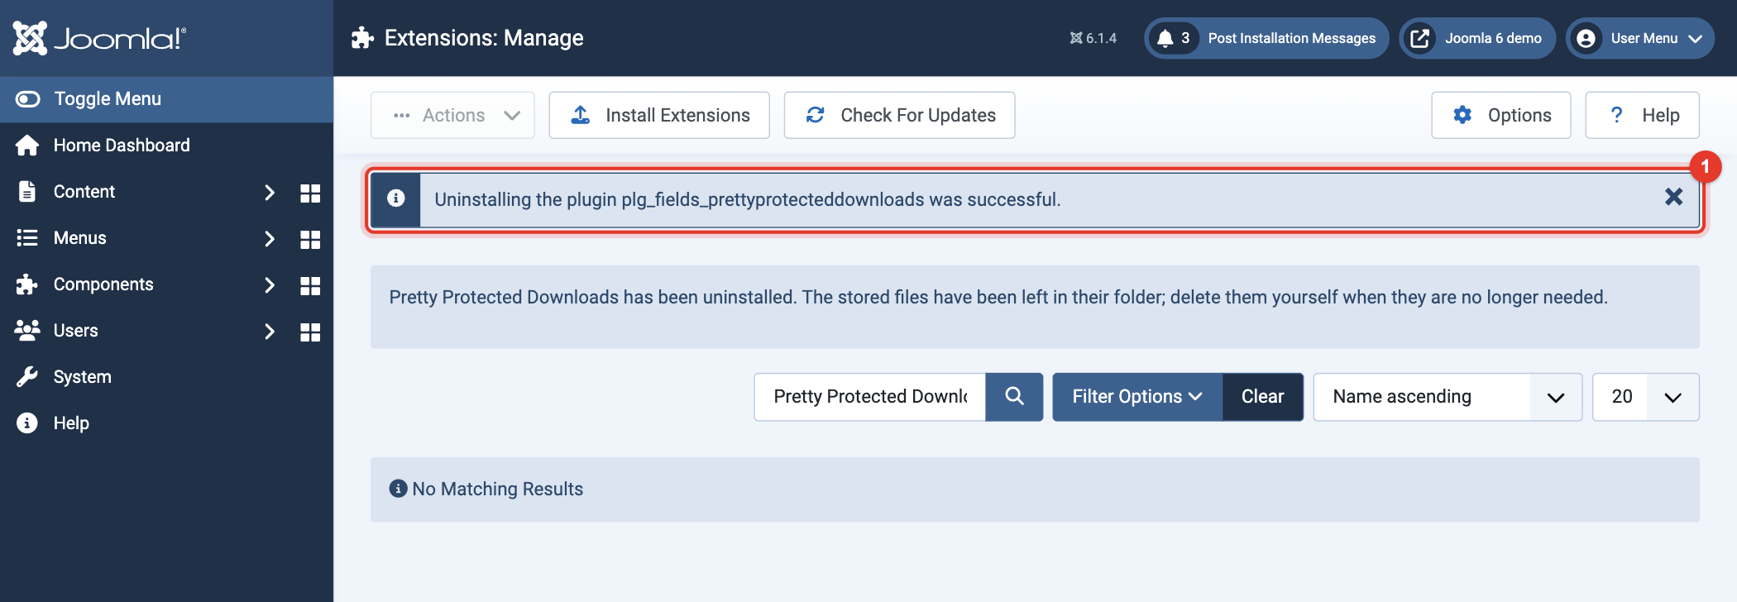The image size is (1737, 602).
Task: Click the magnifier search button
Action: 1014,397
